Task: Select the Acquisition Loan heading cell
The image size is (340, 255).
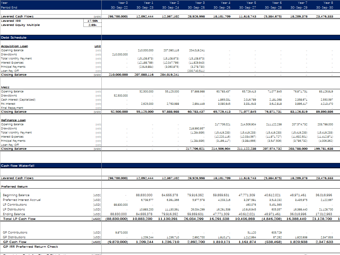Action: click(x=15, y=46)
